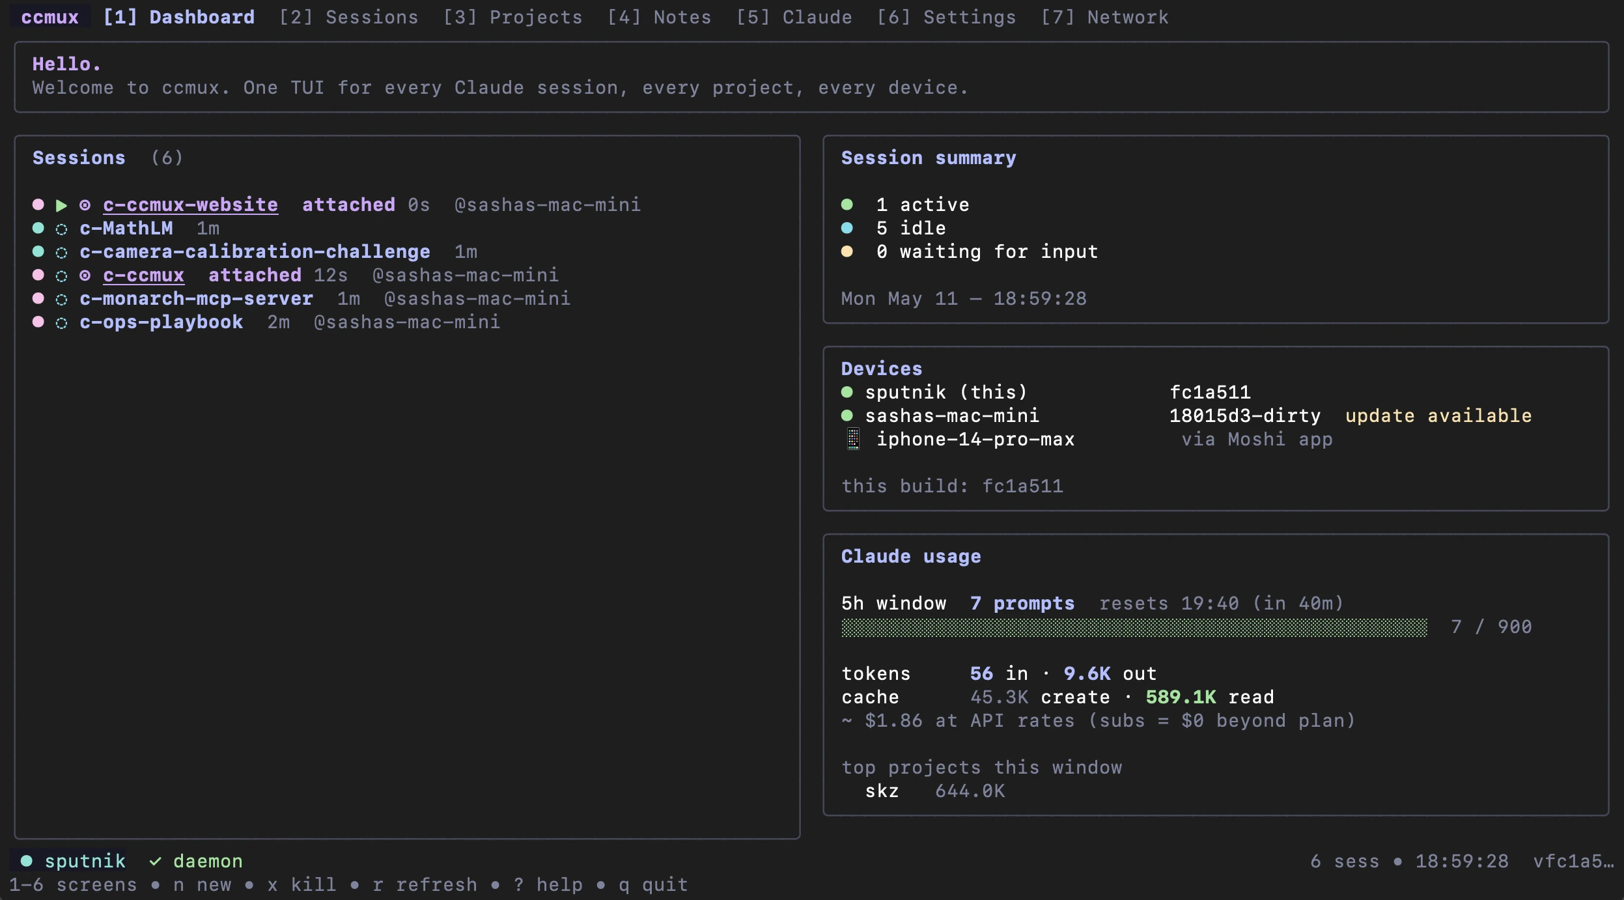Click the teal status dot of c-camera-calibration-challenge
1624x900 pixels.
coord(38,251)
